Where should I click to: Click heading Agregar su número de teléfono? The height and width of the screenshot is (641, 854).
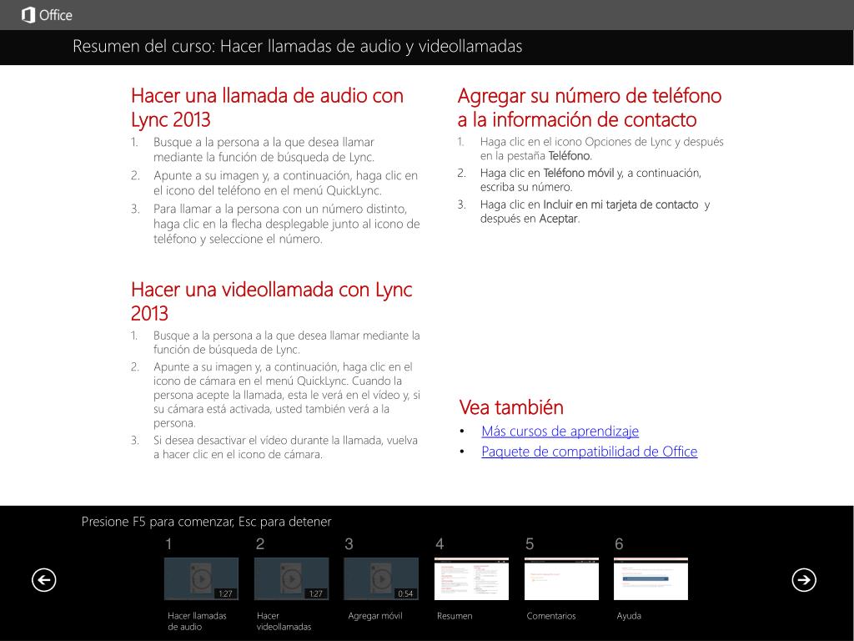point(590,108)
